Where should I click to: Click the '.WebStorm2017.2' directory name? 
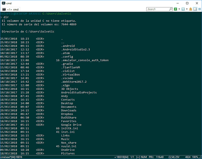click(74, 82)
